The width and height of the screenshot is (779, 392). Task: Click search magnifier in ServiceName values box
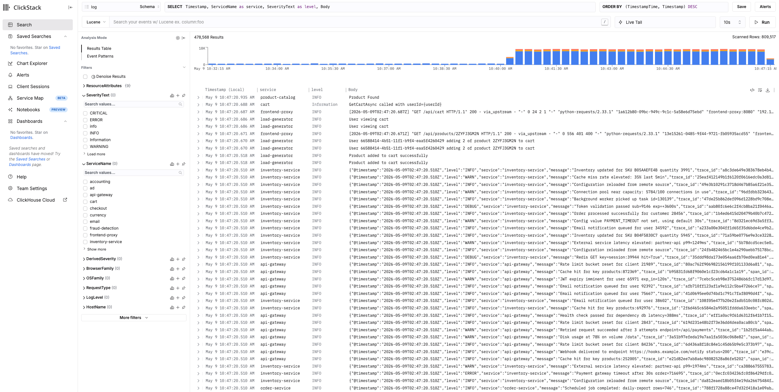pos(180,173)
